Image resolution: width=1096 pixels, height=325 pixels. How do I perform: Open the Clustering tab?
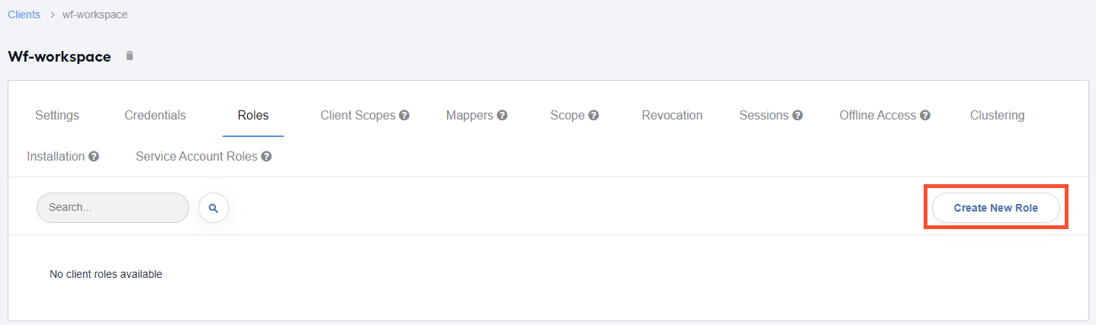pos(998,116)
